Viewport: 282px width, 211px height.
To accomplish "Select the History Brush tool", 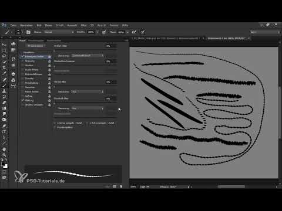I will pos(4,97).
